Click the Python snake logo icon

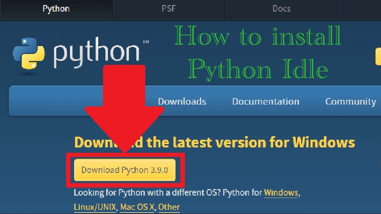(x=29, y=53)
